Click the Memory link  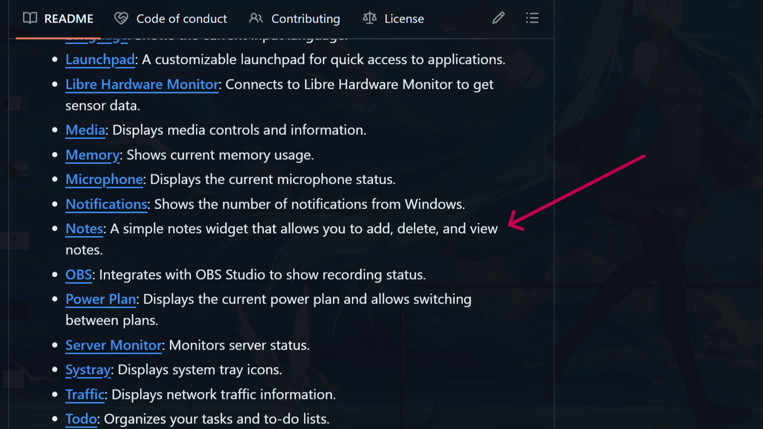tap(93, 155)
